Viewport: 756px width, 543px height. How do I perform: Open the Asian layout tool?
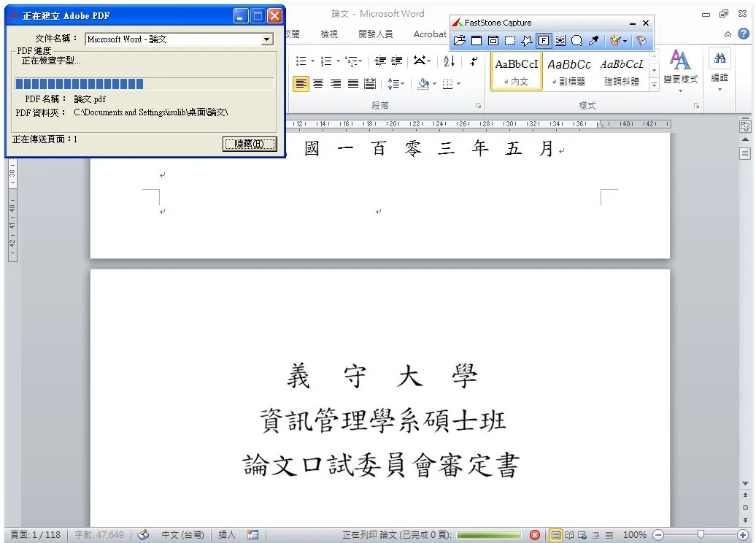pos(421,61)
